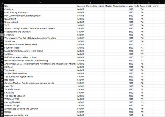
Task: Select the cell 'Ayyappanum Koshiyum'
Action: 41,115
